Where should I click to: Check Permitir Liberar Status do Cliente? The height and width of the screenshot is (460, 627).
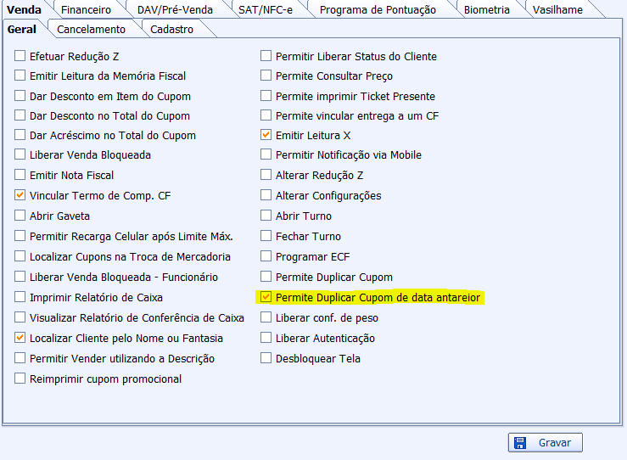[266, 57]
